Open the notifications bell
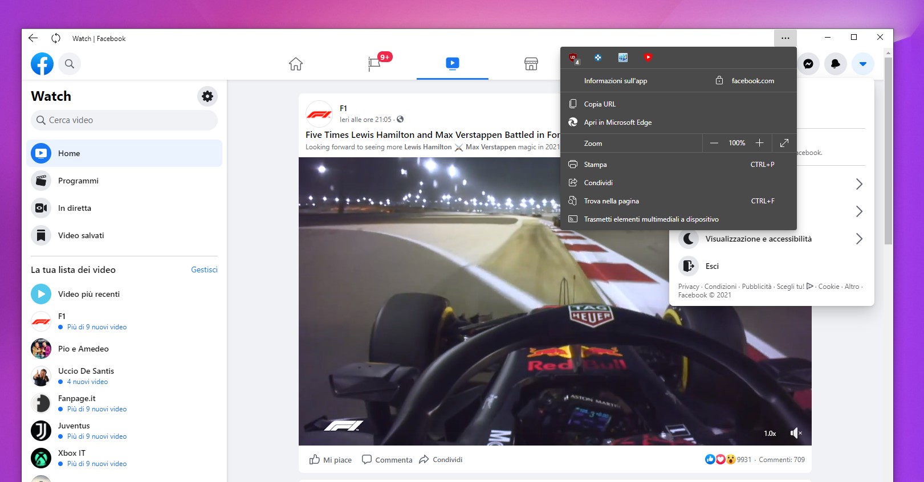 836,64
